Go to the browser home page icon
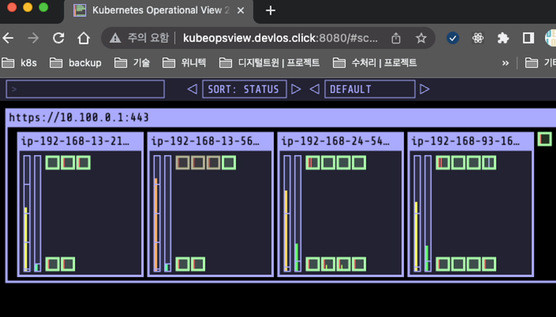The height and width of the screenshot is (317, 556). [83, 38]
